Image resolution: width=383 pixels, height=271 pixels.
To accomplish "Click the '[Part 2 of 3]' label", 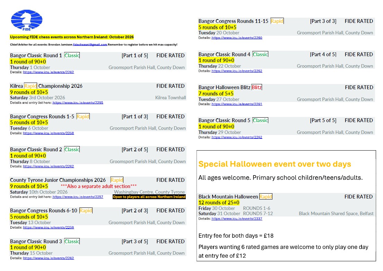I will (134, 211).
